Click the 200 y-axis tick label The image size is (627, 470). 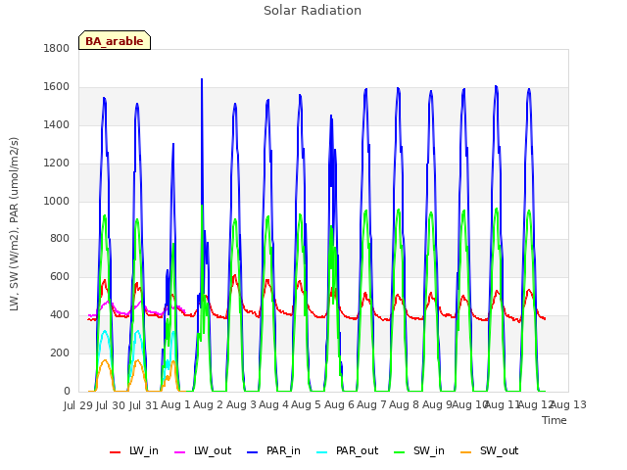(60, 352)
